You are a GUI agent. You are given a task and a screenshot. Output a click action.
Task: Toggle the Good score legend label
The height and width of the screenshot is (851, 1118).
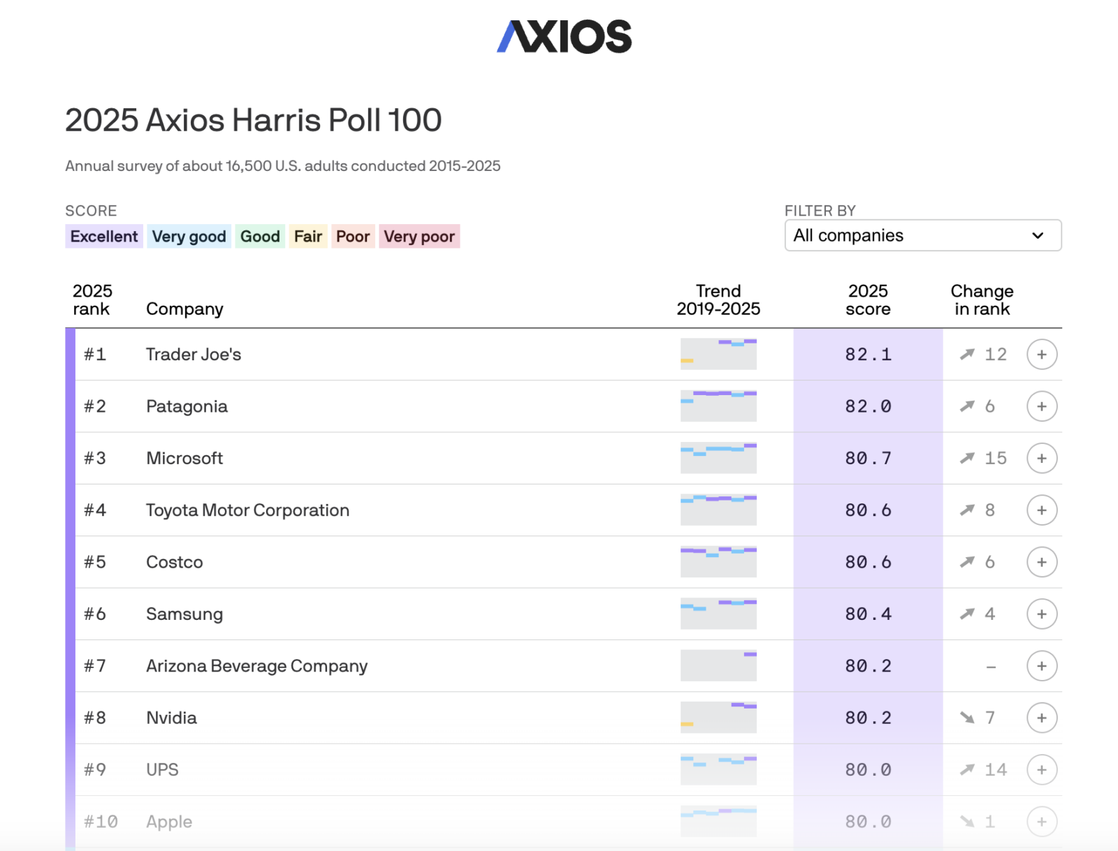(260, 237)
